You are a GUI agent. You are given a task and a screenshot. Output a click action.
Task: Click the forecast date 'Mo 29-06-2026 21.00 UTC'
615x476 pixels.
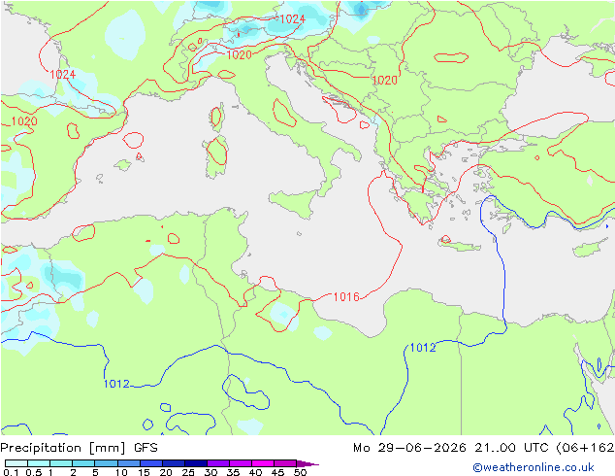click(452, 448)
